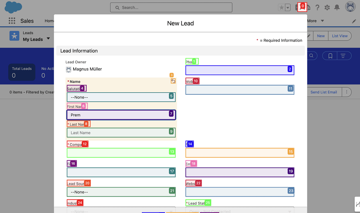Click the undo icon beside Name
Screen dimensions: 360x213
173,81
